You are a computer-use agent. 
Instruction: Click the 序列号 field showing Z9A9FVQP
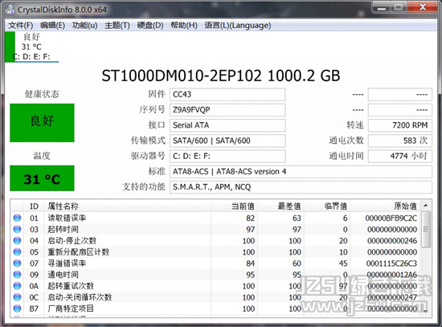coord(227,109)
